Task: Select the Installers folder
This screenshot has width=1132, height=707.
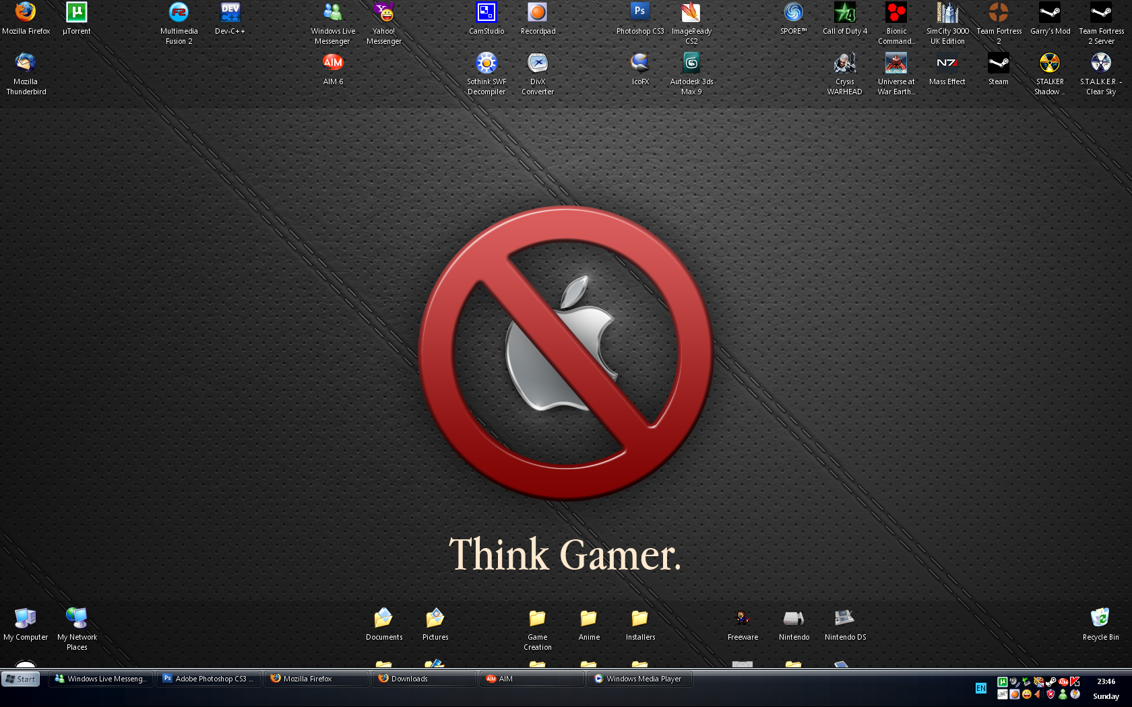Action: [x=640, y=624]
